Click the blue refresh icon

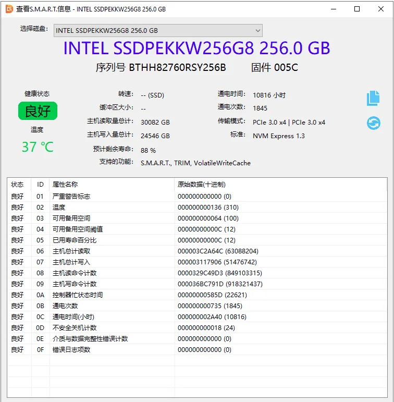click(374, 123)
